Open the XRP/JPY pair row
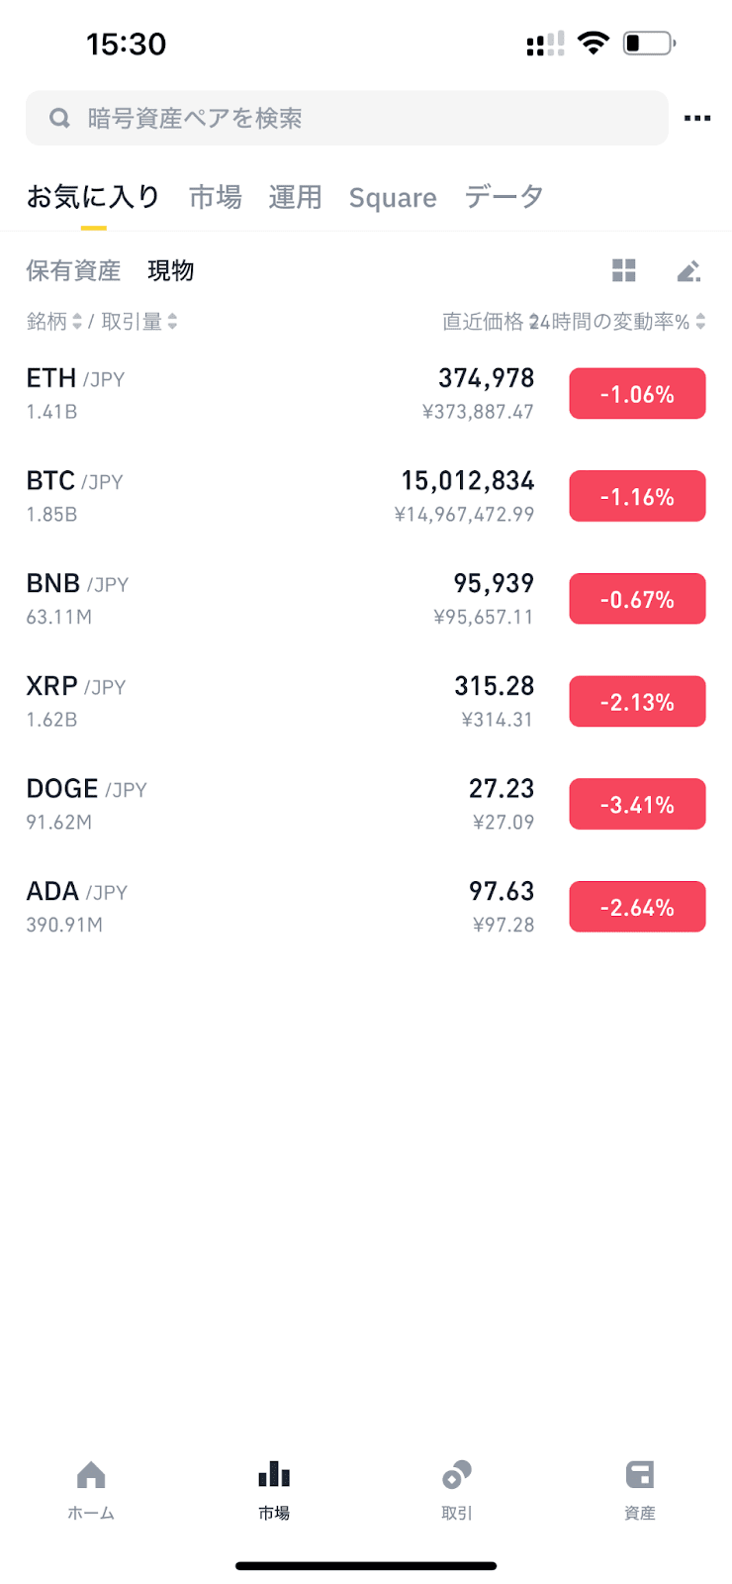Screen dimensions: 732x1584 pos(277,702)
